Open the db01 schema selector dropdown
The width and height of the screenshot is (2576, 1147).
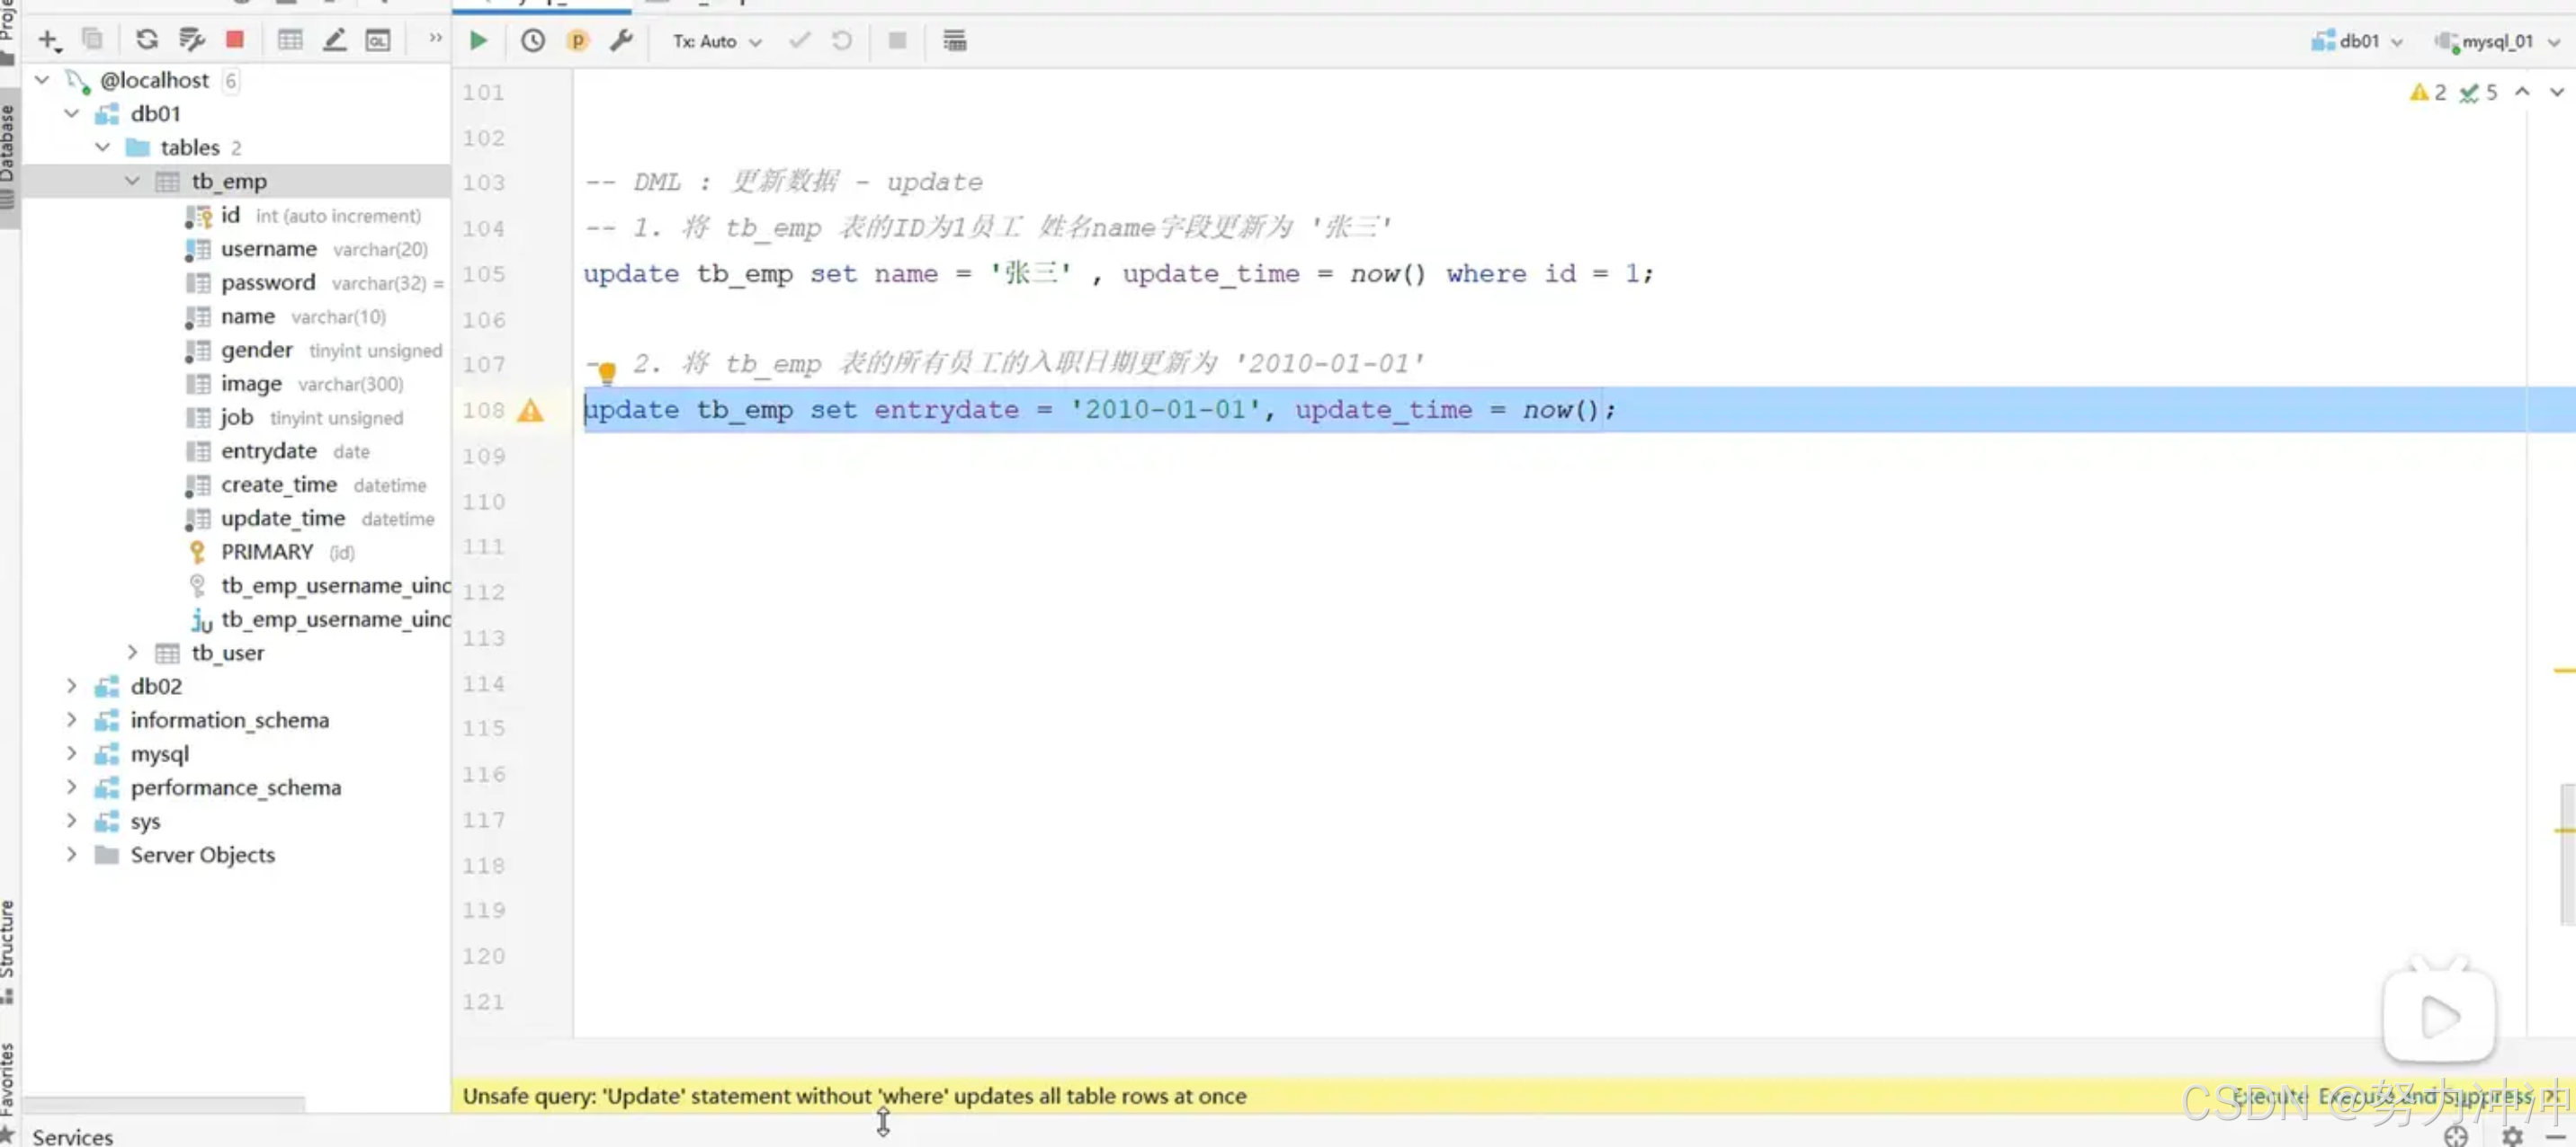(2357, 42)
